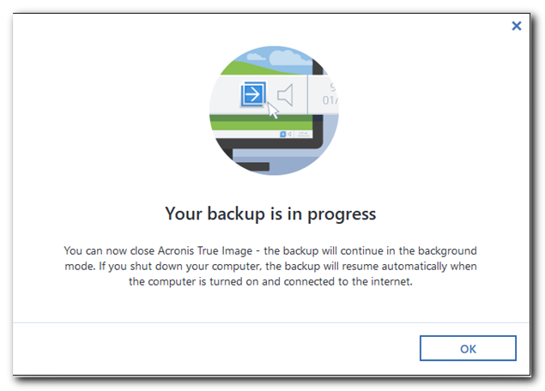
Task: Click the big white cloud in the illustration
Action: click(x=289, y=57)
